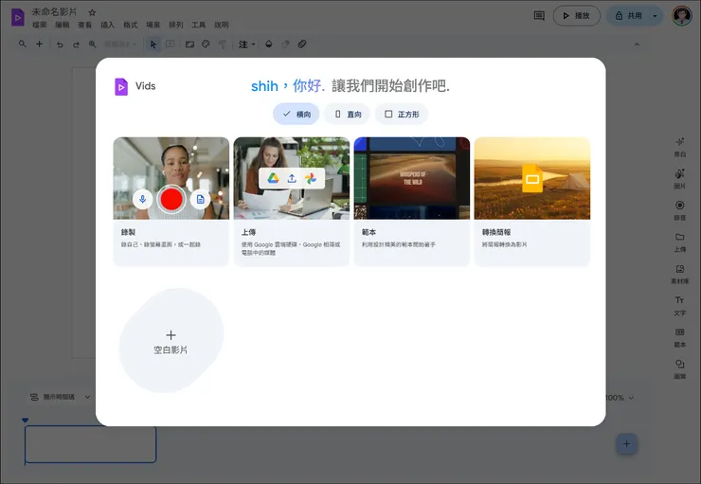
Task: Click the undo arrow in the toolbar
Action: (x=60, y=45)
